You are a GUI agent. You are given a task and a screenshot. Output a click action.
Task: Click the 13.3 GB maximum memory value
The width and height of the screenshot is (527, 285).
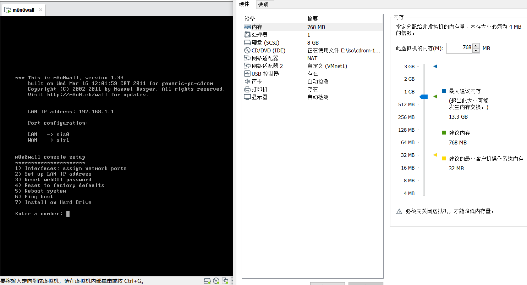click(458, 117)
